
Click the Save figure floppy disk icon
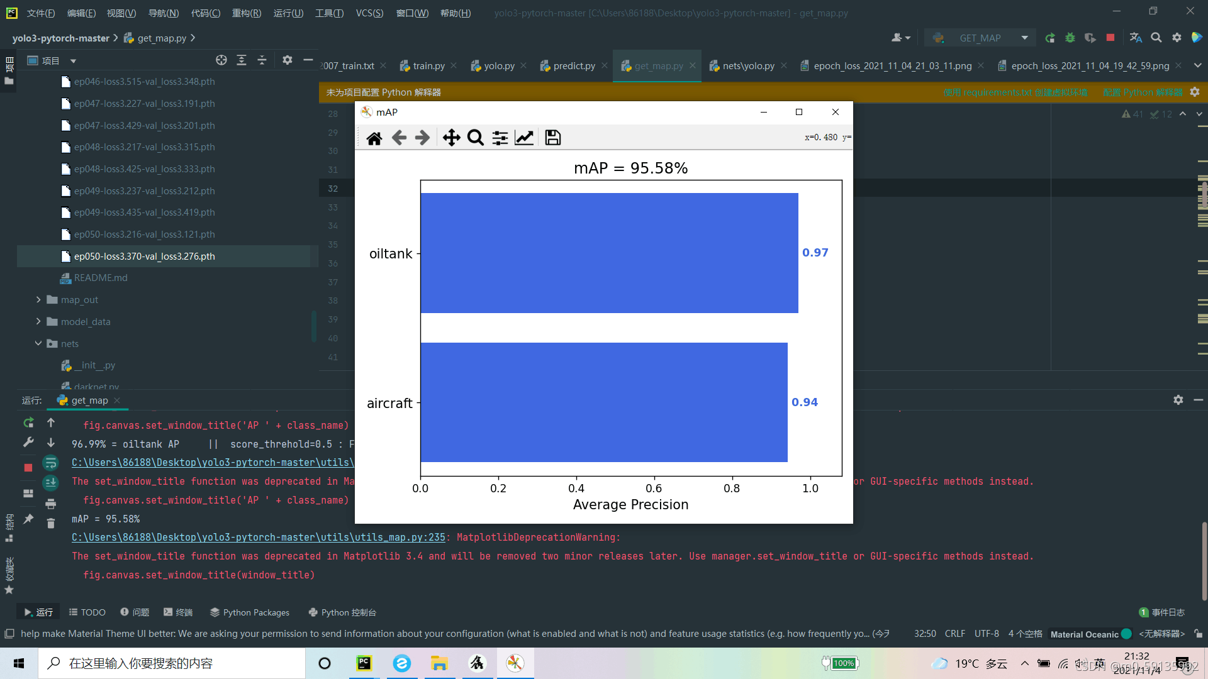coord(552,138)
